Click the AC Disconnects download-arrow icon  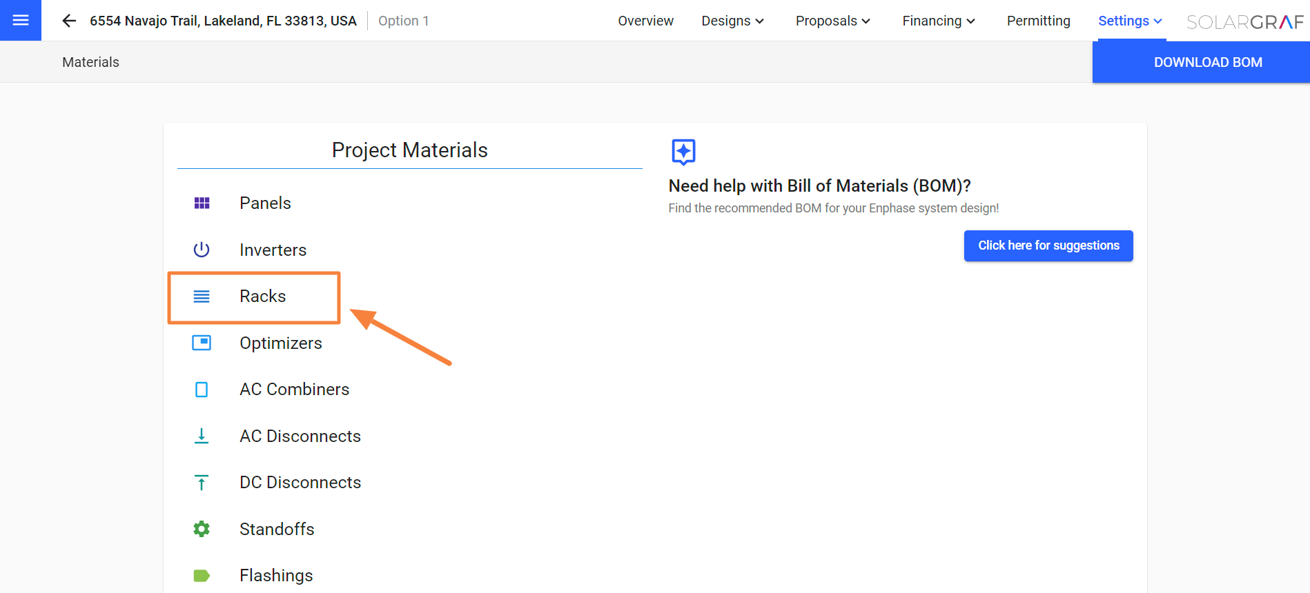click(202, 436)
